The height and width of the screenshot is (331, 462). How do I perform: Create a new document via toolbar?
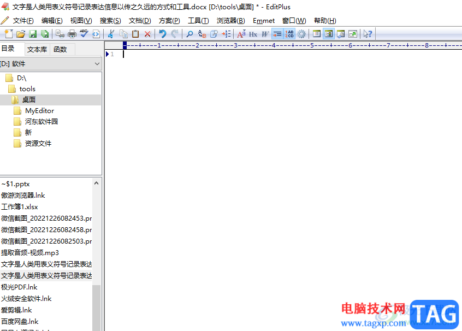point(9,34)
